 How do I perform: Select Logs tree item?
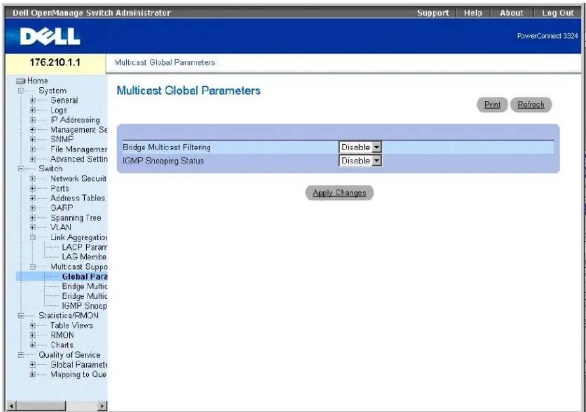coord(59,110)
